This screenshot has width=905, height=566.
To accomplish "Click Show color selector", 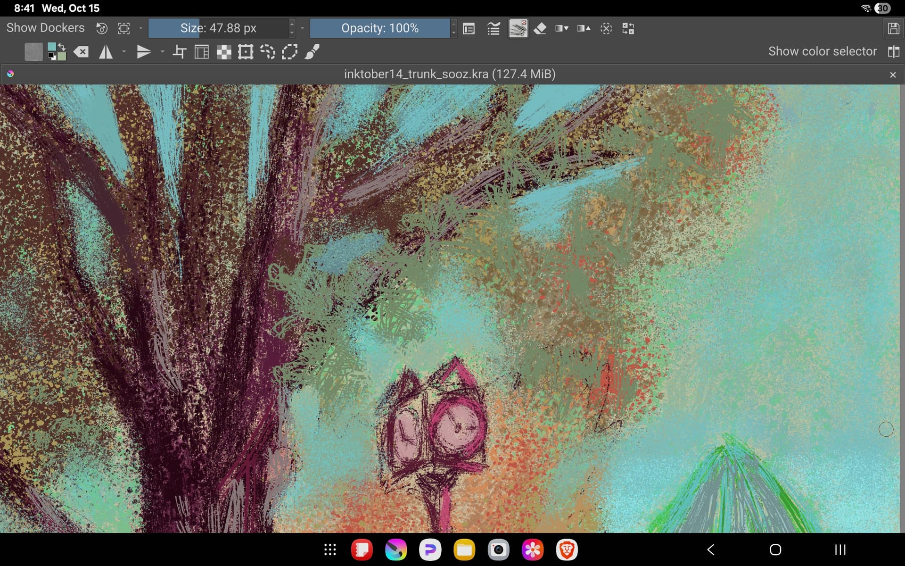I will coord(822,51).
